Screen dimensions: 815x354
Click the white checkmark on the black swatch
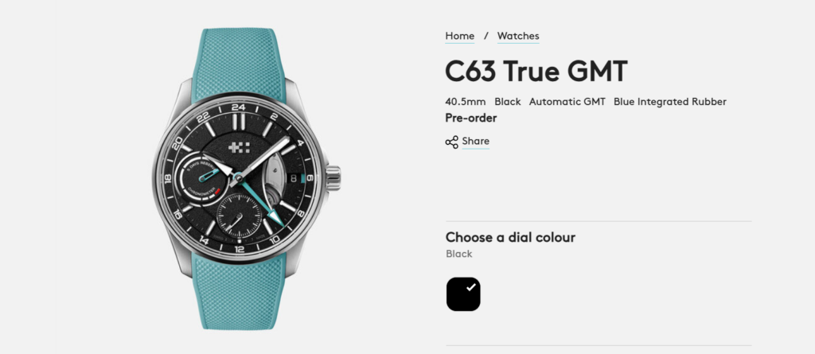(471, 287)
